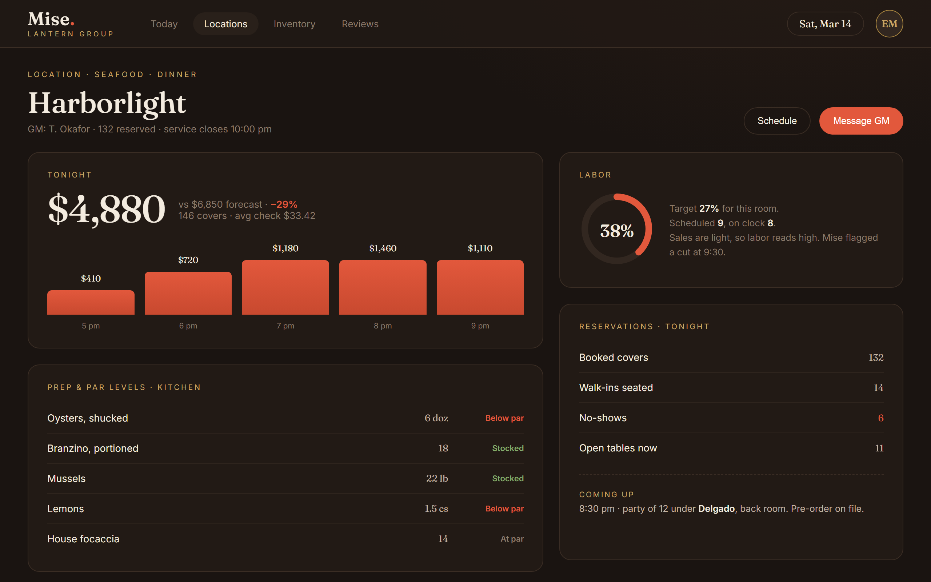This screenshot has width=931, height=582.
Task: Click the Lemons item name
Action: [x=65, y=509]
